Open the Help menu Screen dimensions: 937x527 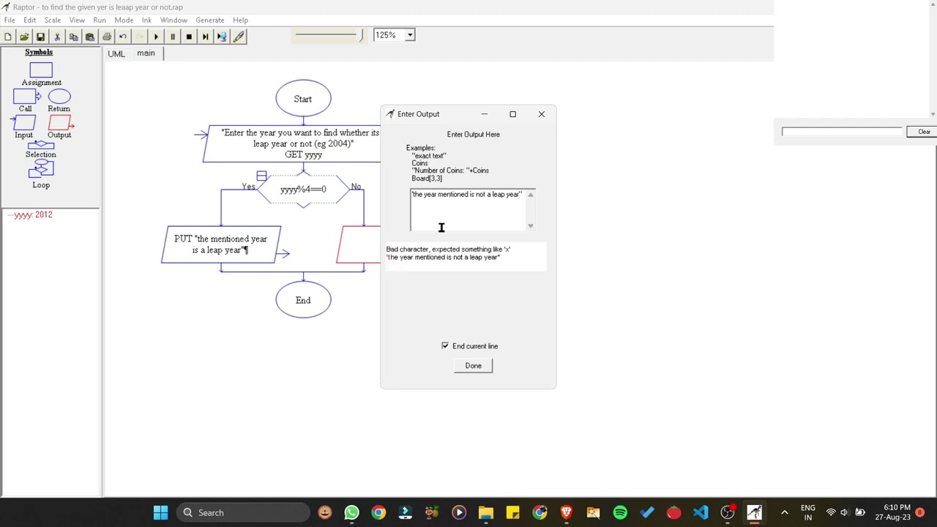pyautogui.click(x=240, y=20)
